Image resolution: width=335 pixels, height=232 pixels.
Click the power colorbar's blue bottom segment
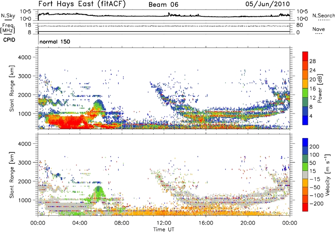[x=305, y=121]
